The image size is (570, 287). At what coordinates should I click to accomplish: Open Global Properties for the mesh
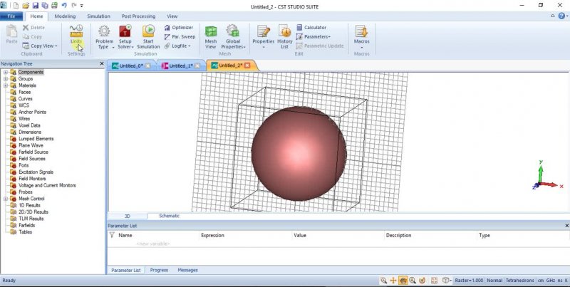tap(233, 37)
